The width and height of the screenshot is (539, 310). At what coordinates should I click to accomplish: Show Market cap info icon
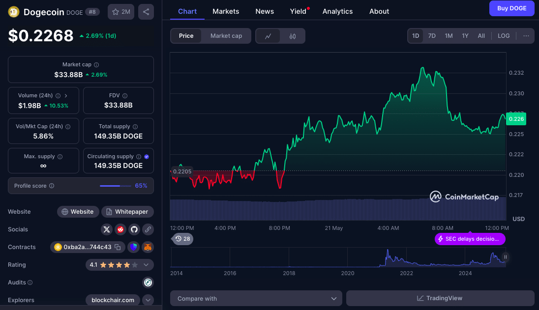pos(96,65)
